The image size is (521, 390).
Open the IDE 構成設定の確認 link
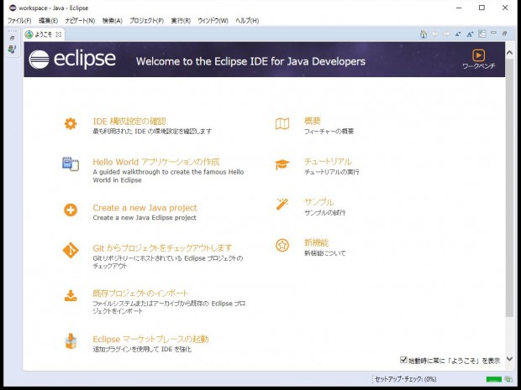[x=129, y=121]
